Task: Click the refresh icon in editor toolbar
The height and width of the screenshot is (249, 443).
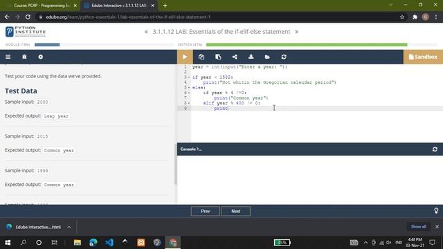Action: pos(284,57)
